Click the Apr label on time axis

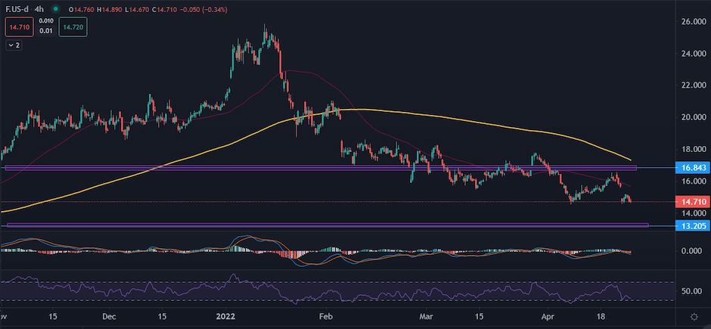[550, 314]
